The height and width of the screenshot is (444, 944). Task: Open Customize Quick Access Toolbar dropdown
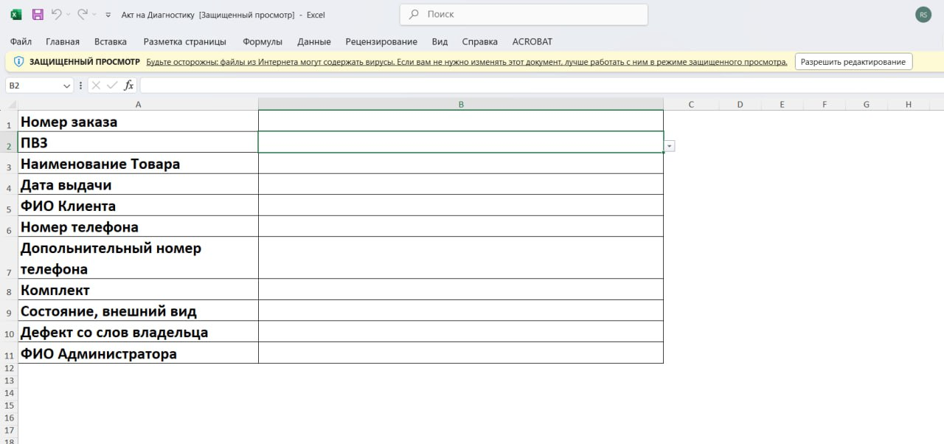point(109,15)
